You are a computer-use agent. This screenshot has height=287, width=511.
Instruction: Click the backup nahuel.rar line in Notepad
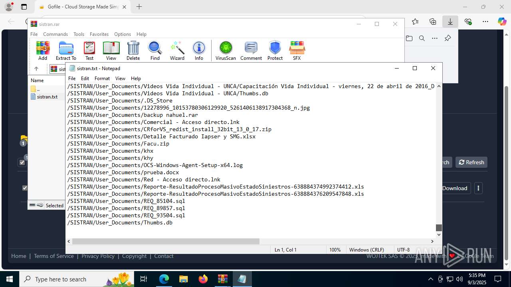click(133, 115)
